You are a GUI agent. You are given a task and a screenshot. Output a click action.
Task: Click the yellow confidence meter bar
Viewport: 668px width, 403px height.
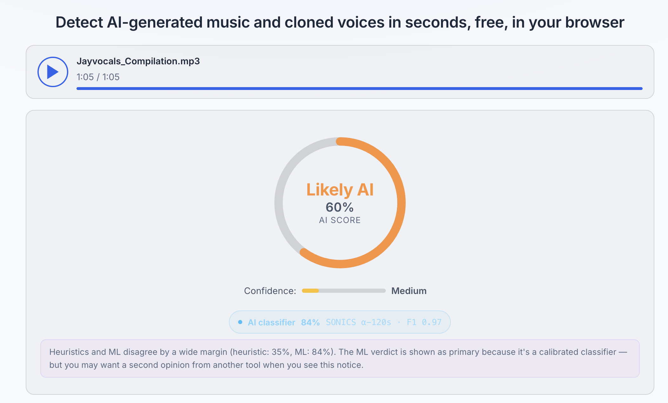tap(344, 291)
